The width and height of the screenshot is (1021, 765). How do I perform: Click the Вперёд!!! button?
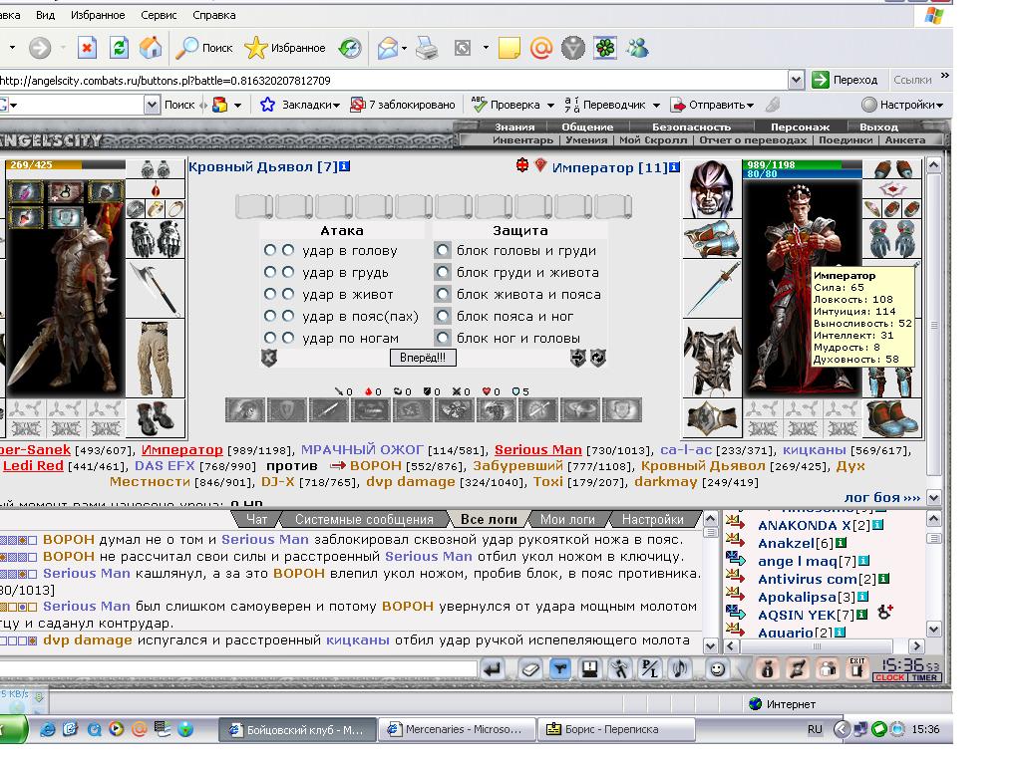[x=423, y=358]
